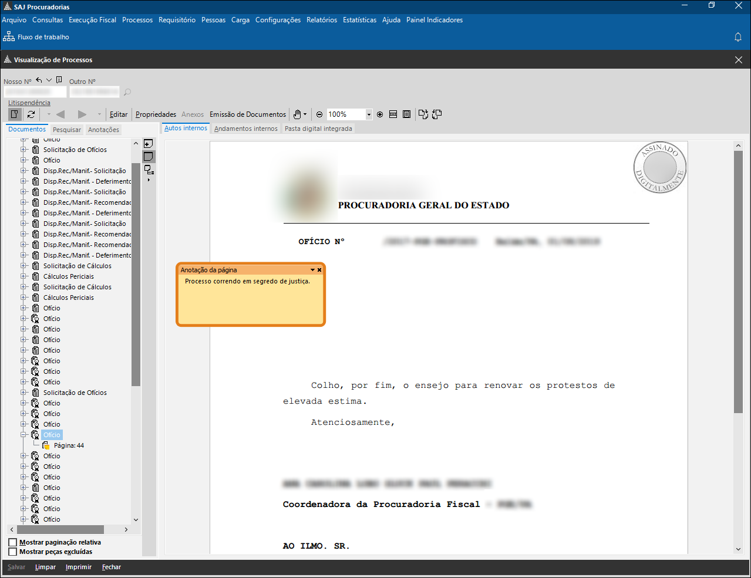Click the zoom in plus icon
The width and height of the screenshot is (751, 578).
coord(380,114)
